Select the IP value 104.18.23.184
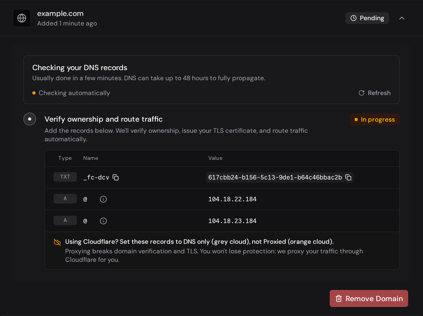423x316 pixels. tap(232, 221)
